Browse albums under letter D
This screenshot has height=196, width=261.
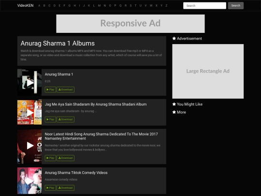[x=55, y=5]
